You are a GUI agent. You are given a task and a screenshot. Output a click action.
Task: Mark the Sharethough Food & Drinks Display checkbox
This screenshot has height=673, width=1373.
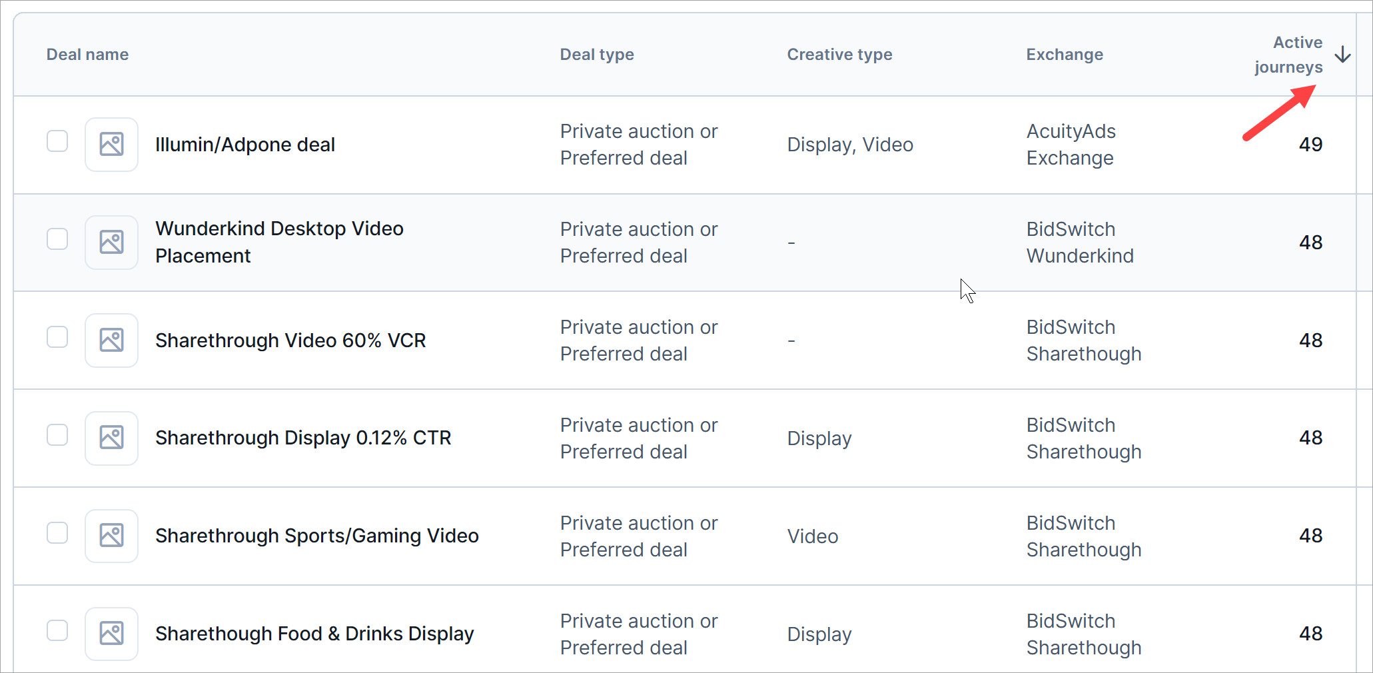coord(57,630)
